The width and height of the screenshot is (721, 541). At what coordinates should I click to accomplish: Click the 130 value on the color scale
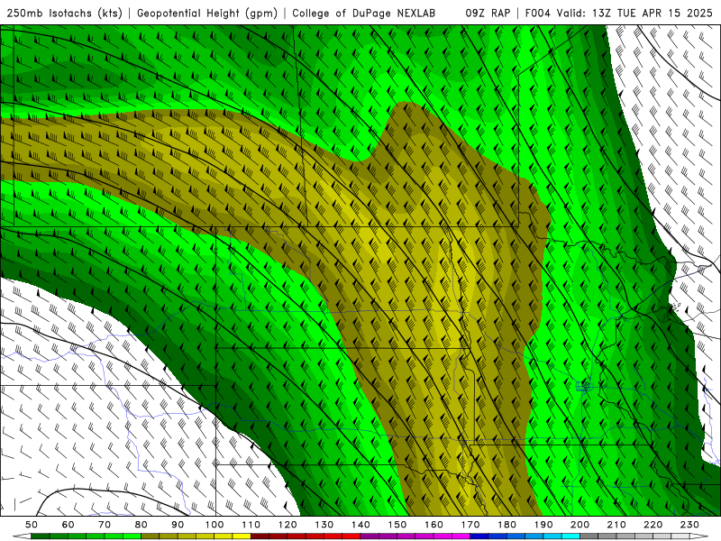pyautogui.click(x=324, y=525)
